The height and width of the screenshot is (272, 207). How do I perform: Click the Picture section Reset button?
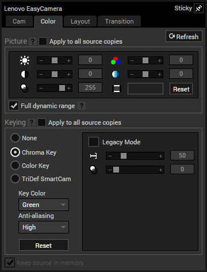(x=181, y=89)
